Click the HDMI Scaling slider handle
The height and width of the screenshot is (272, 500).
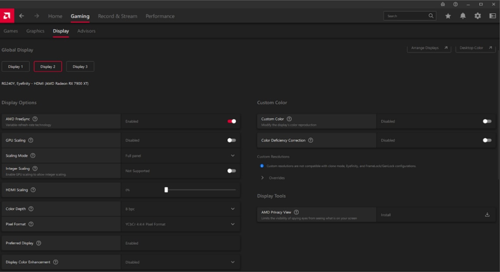pos(166,190)
